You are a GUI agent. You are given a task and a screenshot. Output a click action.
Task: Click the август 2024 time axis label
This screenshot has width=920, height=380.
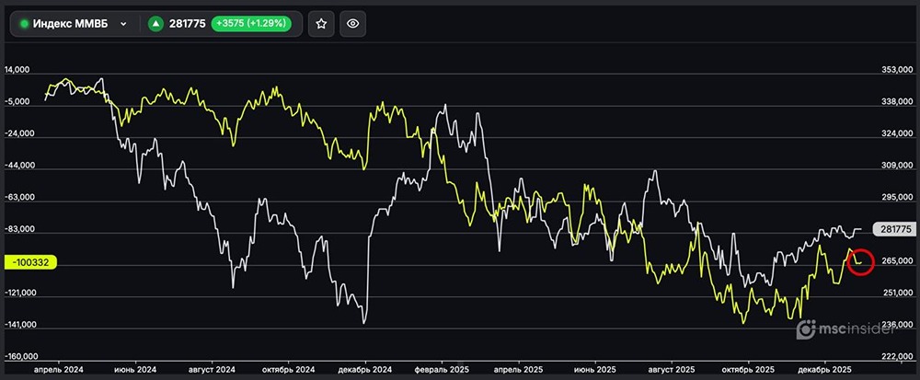click(x=212, y=370)
